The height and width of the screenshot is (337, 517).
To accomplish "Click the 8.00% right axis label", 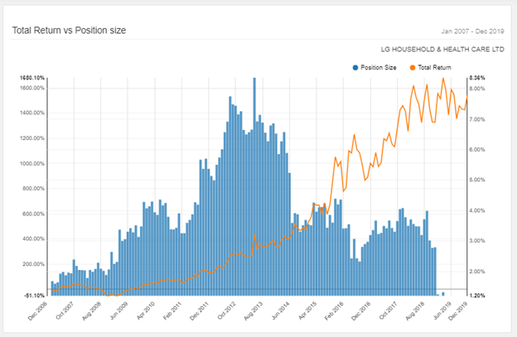I will (477, 89).
